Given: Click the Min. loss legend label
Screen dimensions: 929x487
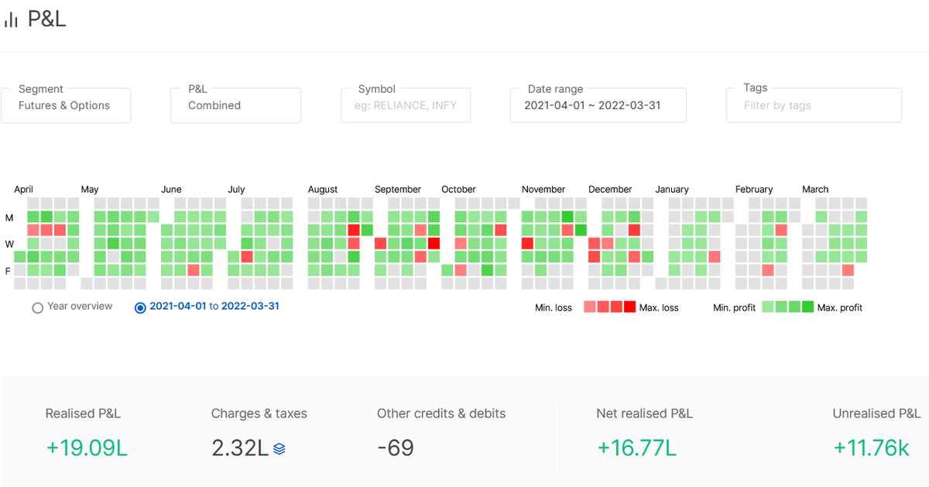Looking at the screenshot, I should 554,308.
